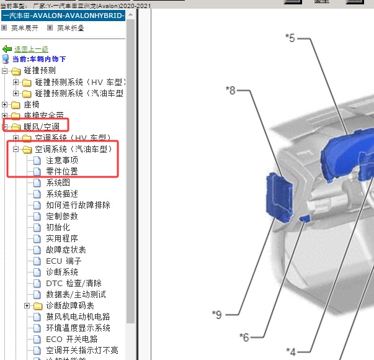
Task: Select the 暖风/空调 folder icon
Action: pyautogui.click(x=16, y=127)
